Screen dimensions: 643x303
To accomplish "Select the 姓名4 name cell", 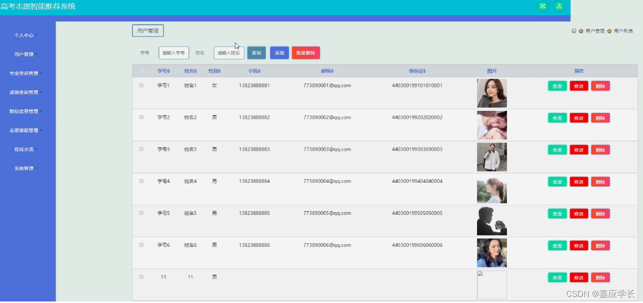I will pyautogui.click(x=190, y=181).
